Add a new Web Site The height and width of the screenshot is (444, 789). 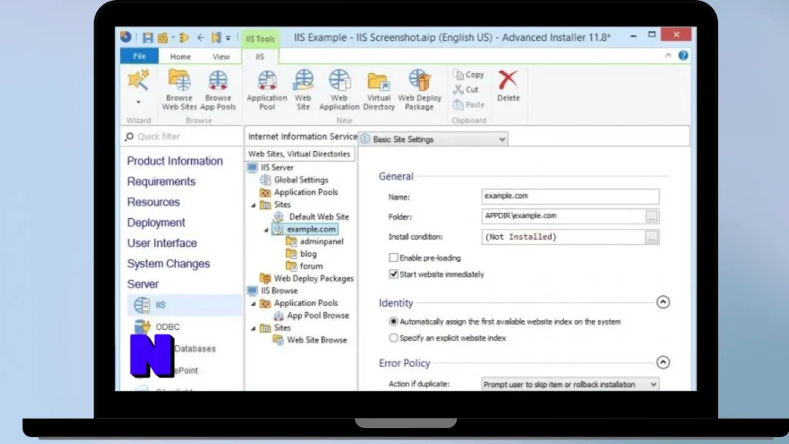click(x=303, y=89)
